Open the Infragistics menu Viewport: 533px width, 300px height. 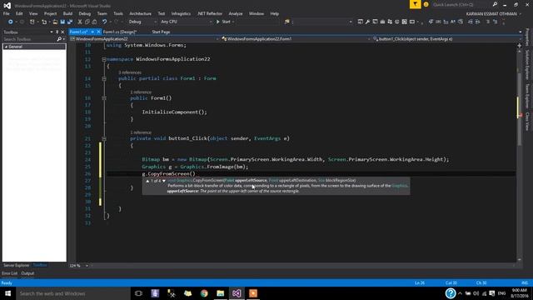(x=182, y=13)
